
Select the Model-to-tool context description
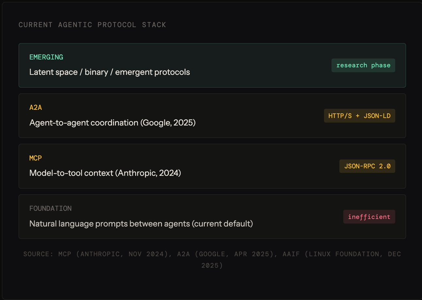click(105, 173)
